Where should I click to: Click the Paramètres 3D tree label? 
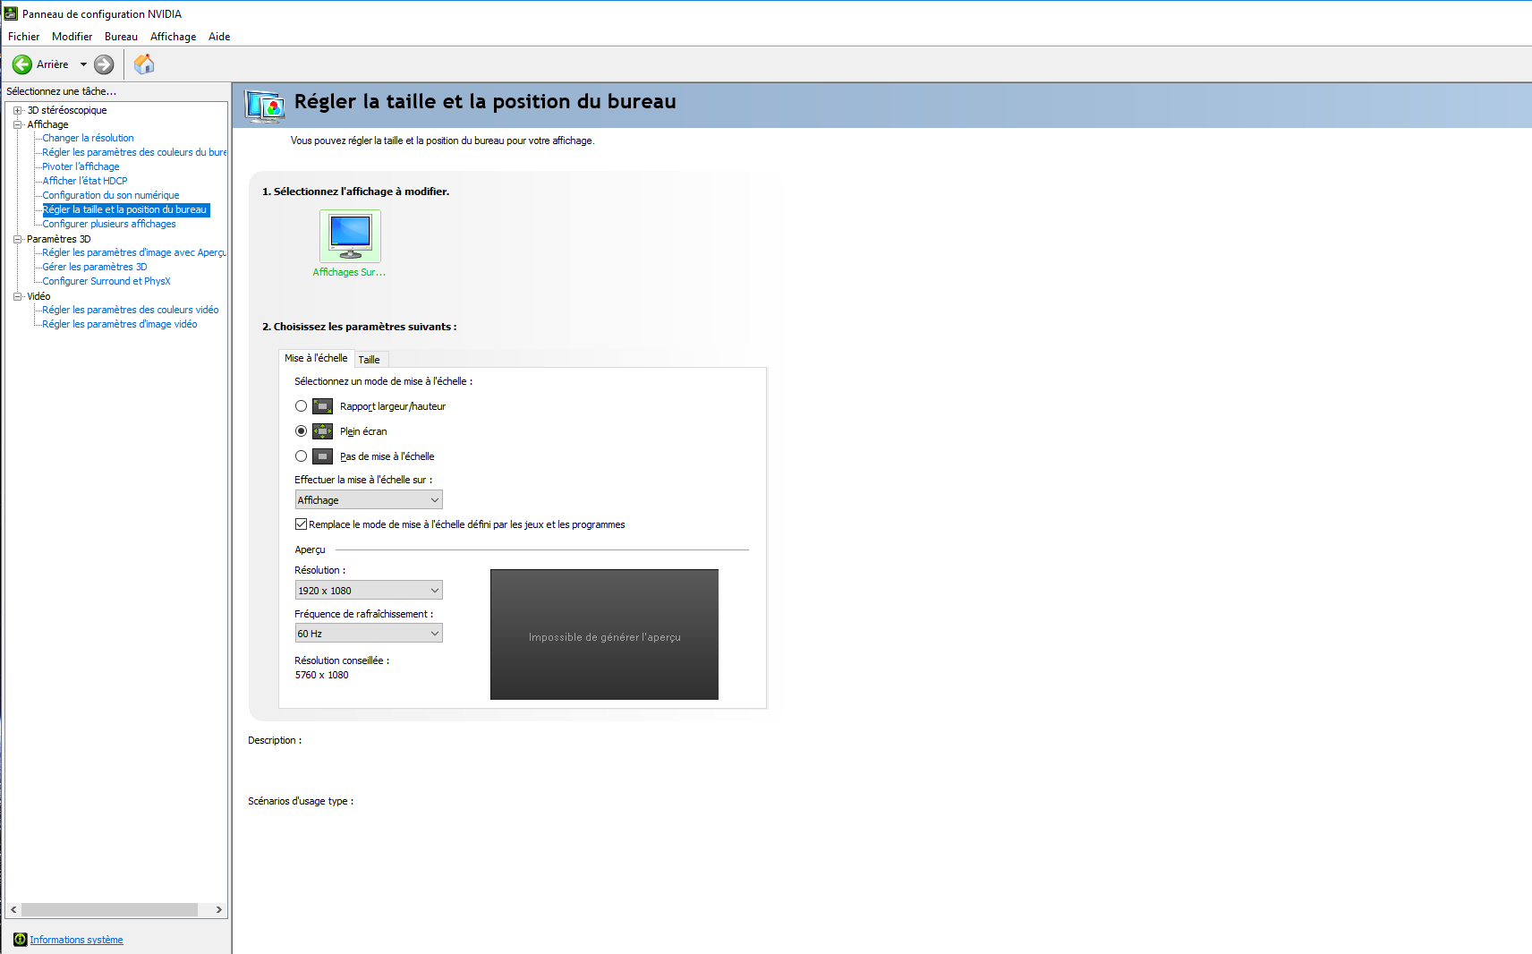click(58, 240)
